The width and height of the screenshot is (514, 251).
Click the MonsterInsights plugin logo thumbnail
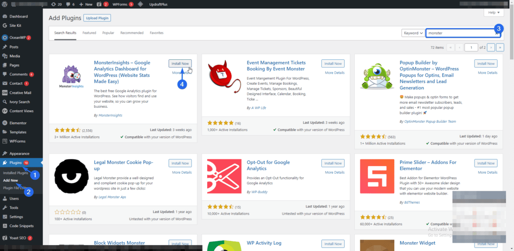click(71, 77)
